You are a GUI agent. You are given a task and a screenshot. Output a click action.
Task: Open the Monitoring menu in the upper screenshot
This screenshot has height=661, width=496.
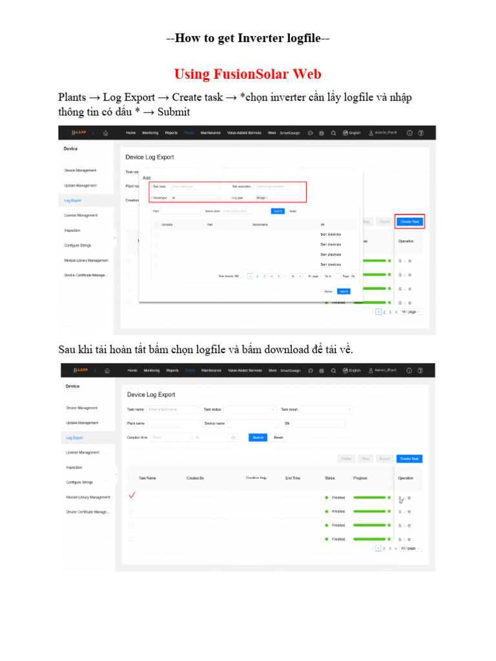point(150,133)
